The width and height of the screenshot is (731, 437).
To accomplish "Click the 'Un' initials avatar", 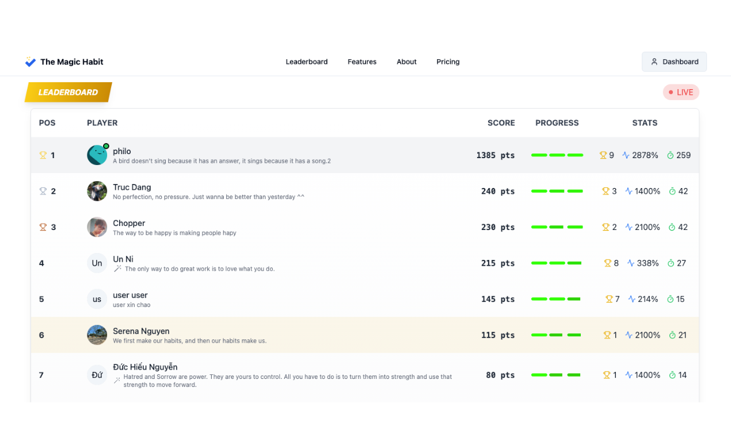I will [97, 263].
